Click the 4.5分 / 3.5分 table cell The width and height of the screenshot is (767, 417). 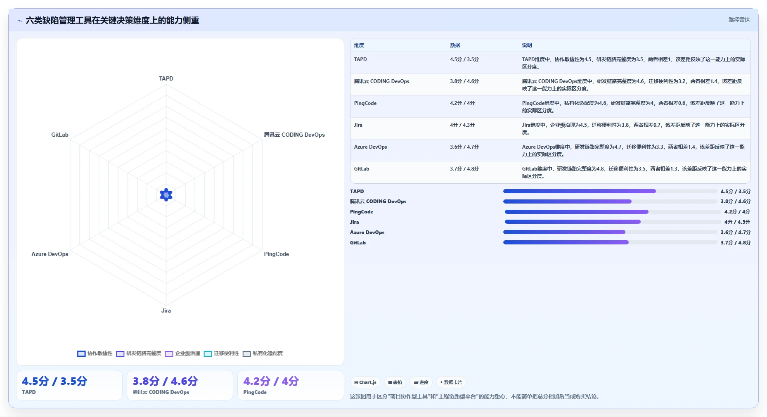point(464,59)
